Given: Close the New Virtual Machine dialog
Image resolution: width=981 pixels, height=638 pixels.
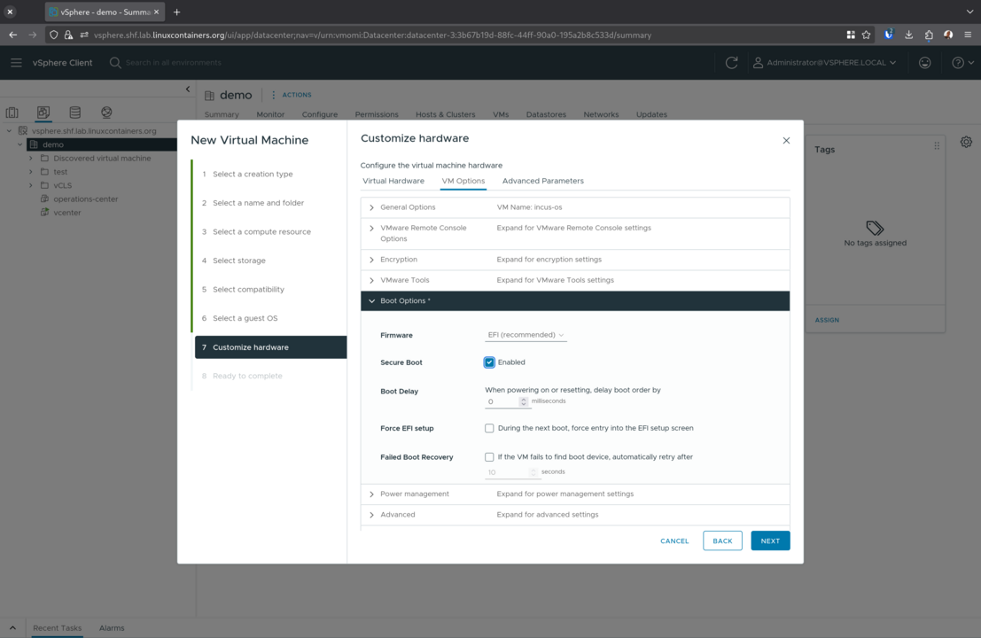Looking at the screenshot, I should 786,140.
